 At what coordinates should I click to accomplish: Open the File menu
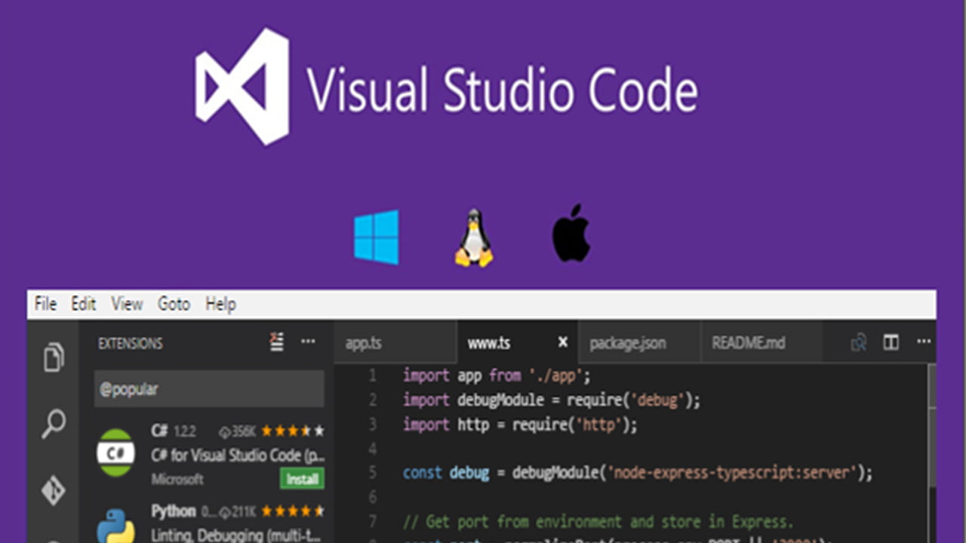coord(45,304)
